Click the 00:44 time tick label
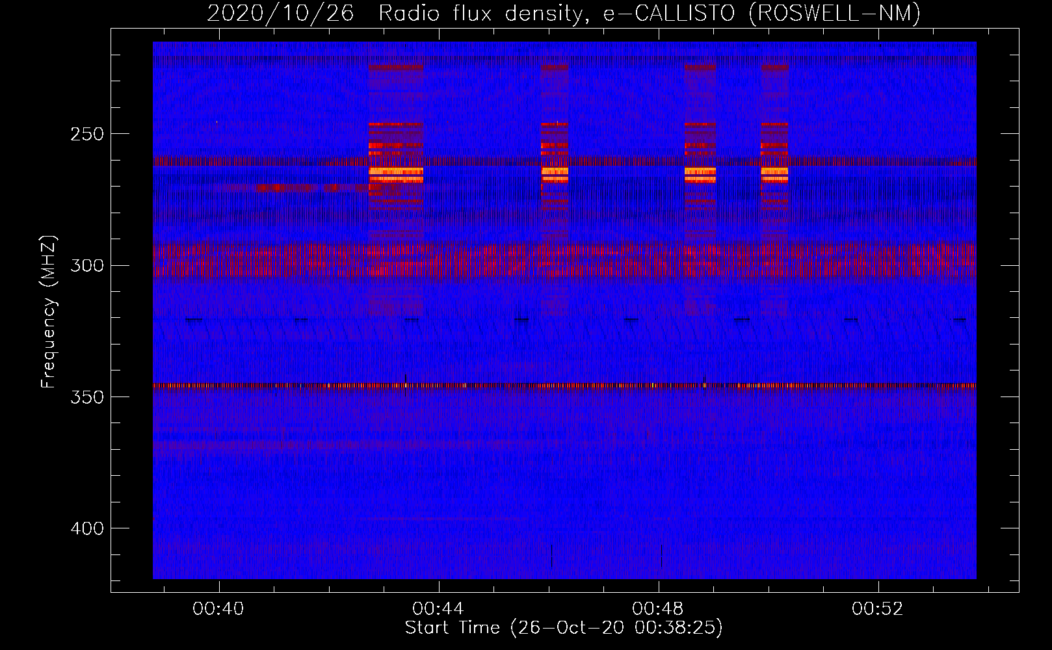Viewport: 1052px width, 650px height. click(x=438, y=608)
